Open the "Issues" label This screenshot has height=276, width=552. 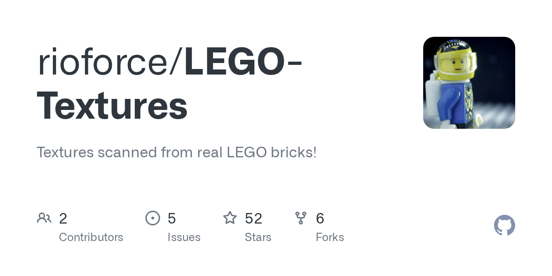pyautogui.click(x=184, y=237)
